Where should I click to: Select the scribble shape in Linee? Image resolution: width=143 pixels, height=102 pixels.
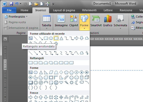(87, 53)
